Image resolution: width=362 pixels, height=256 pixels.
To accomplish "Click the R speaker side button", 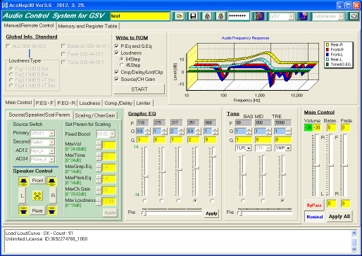I will click(x=53, y=195).
